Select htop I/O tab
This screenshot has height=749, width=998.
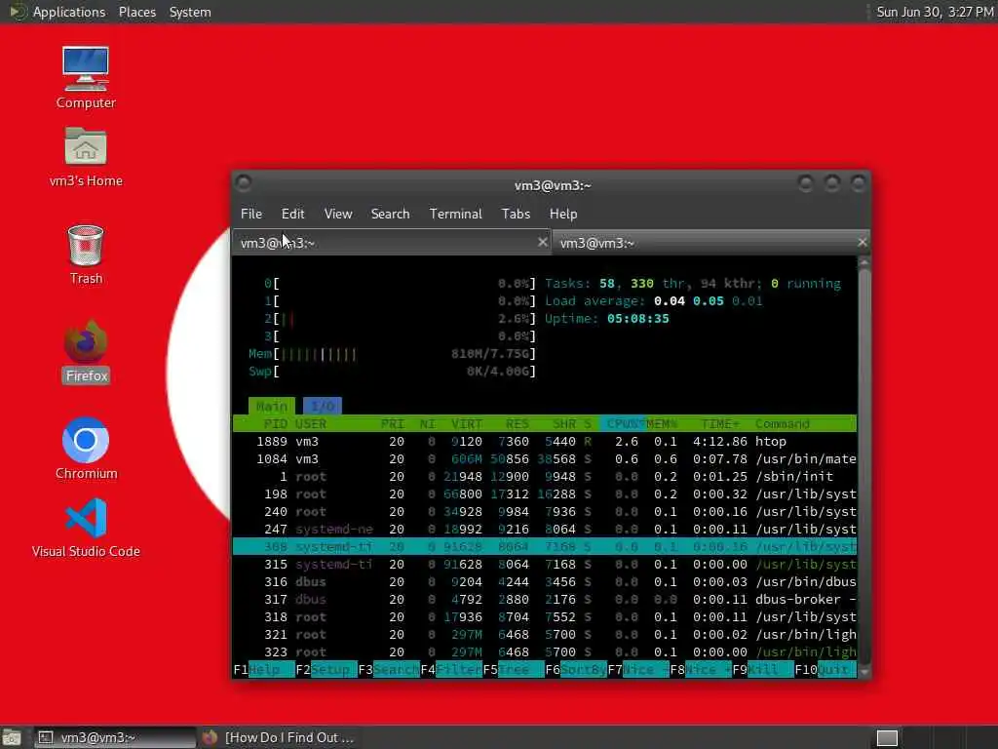pos(323,407)
